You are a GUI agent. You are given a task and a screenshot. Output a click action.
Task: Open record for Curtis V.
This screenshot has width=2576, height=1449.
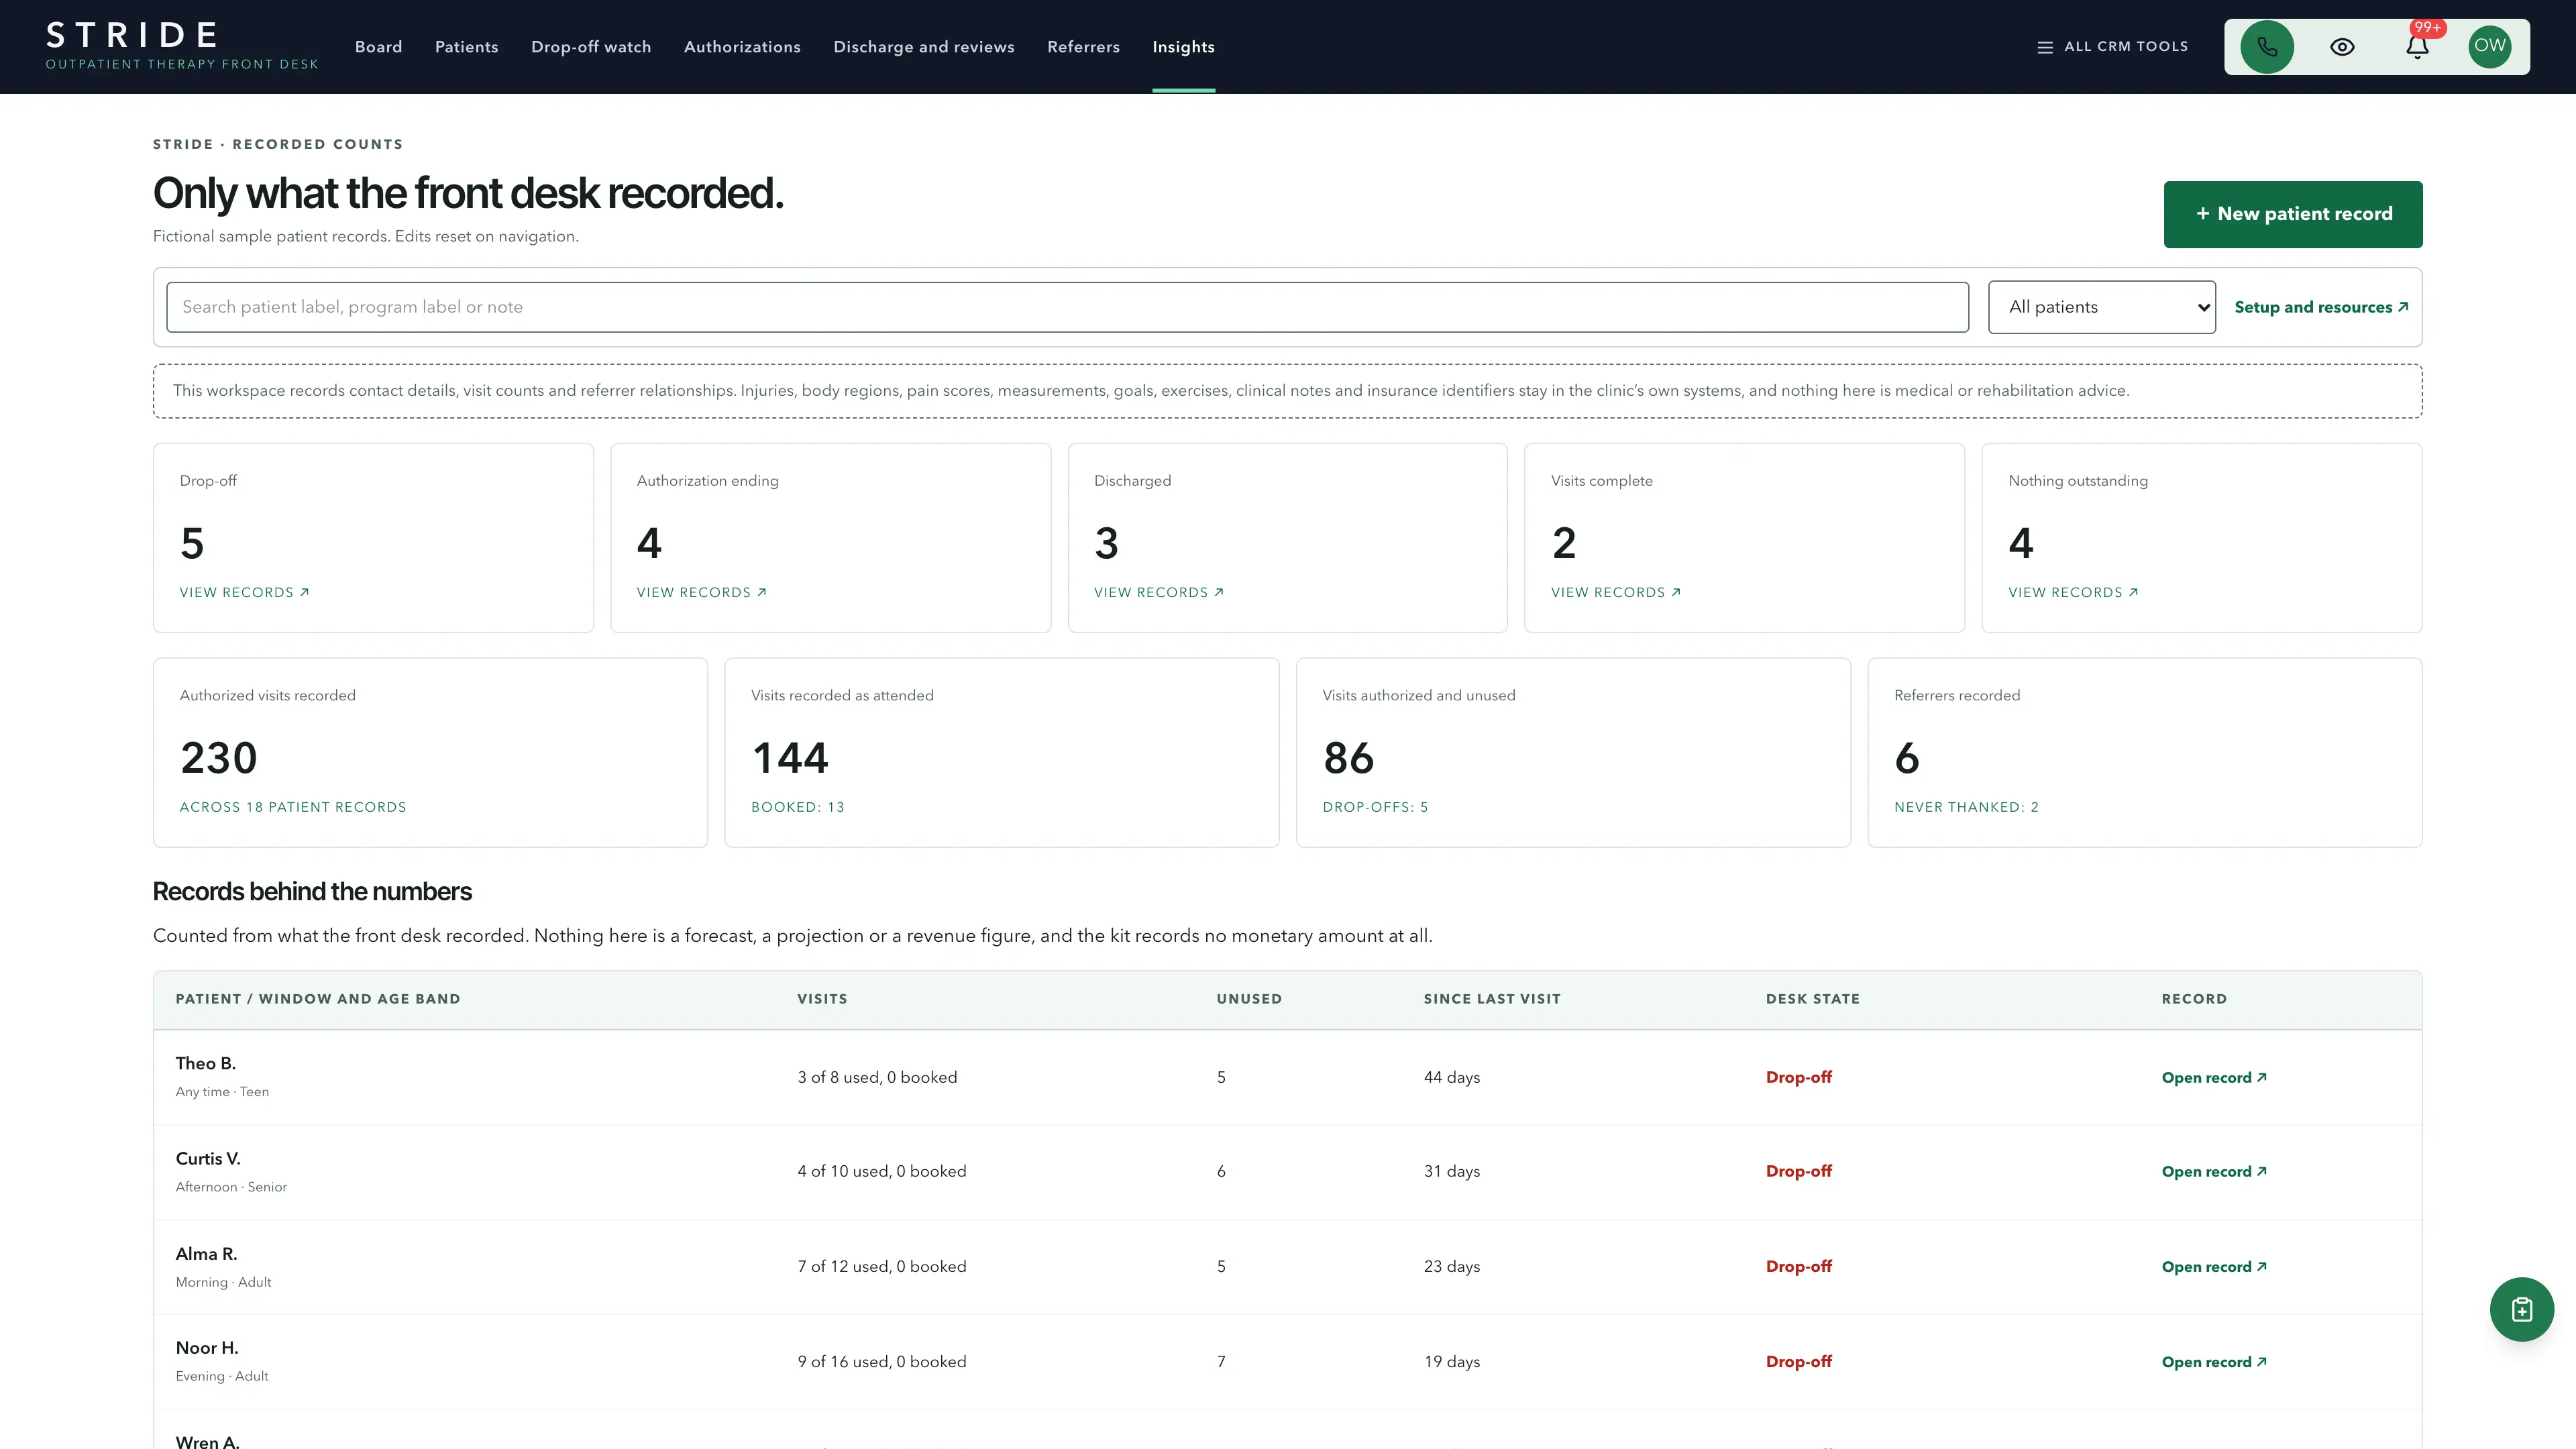pyautogui.click(x=2214, y=1171)
